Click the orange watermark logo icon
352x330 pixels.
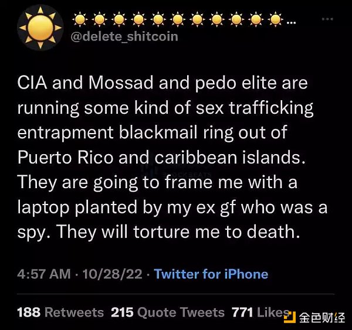289,317
